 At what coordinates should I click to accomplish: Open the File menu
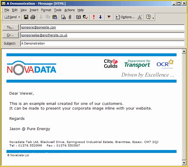[7, 10]
